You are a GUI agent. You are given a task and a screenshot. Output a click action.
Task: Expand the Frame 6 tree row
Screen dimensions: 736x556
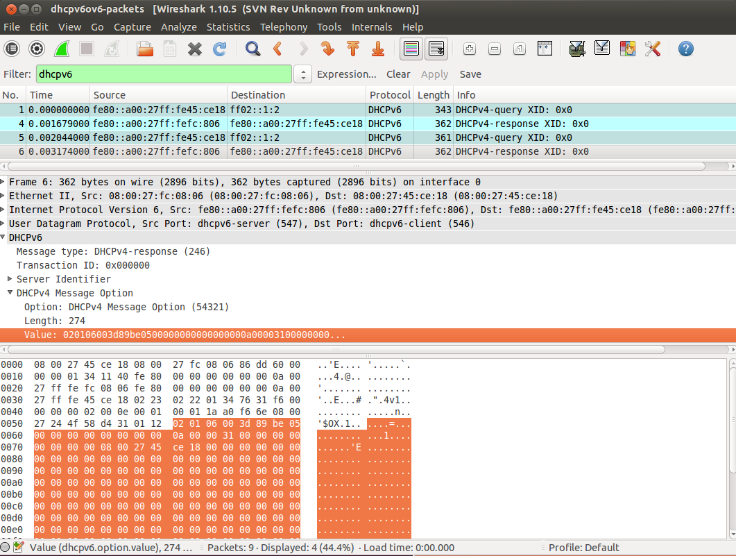[3, 181]
